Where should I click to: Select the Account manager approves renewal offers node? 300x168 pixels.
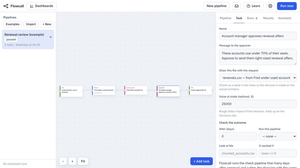pos(168,91)
